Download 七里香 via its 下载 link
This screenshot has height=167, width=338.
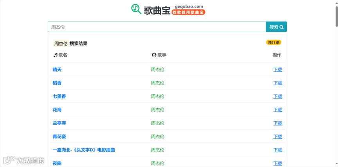click(278, 96)
